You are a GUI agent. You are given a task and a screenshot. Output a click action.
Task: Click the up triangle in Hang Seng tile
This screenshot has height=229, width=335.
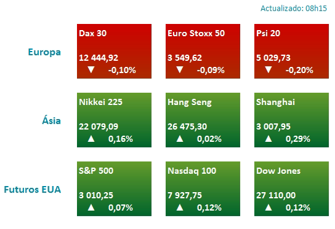180,139
